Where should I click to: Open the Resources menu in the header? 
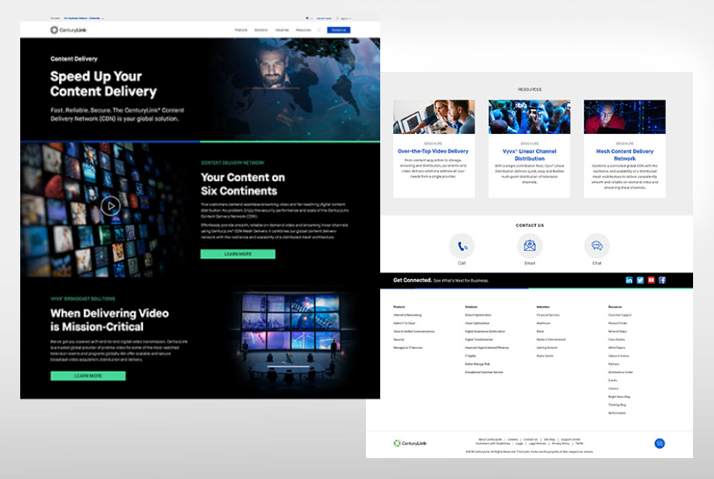point(303,30)
